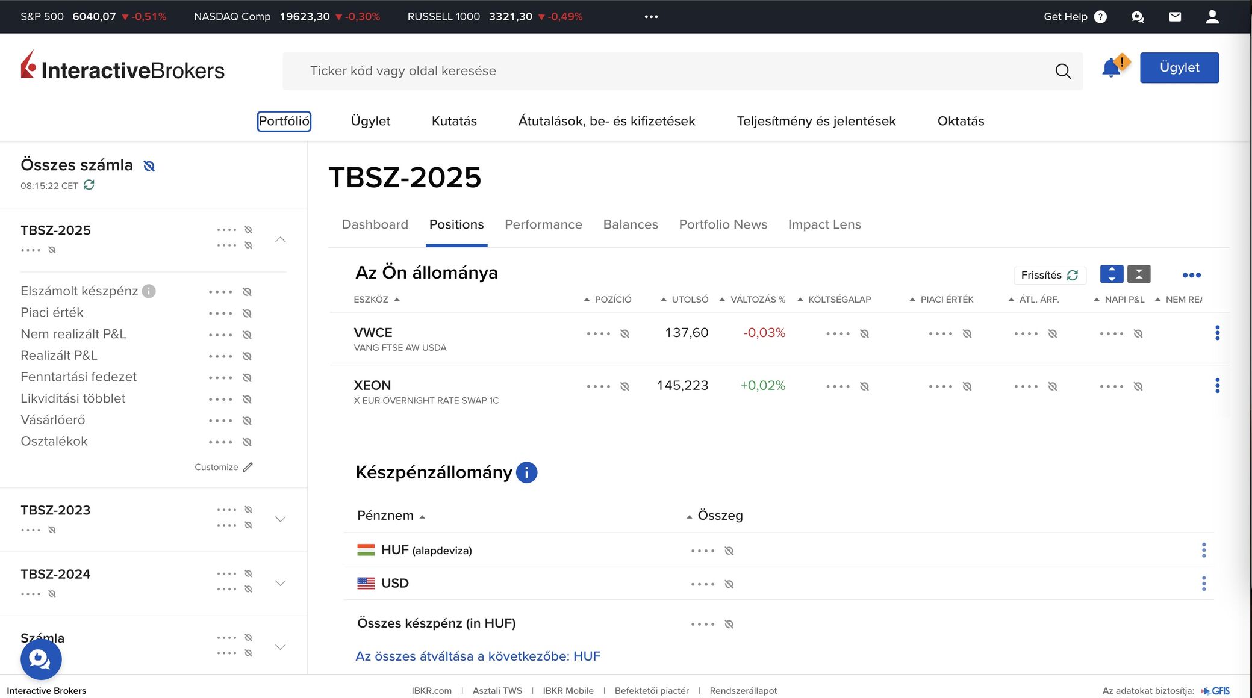1252x698 pixels.
Task: Sort holdings by VÁLTOZÁS % column
Action: [x=752, y=299]
